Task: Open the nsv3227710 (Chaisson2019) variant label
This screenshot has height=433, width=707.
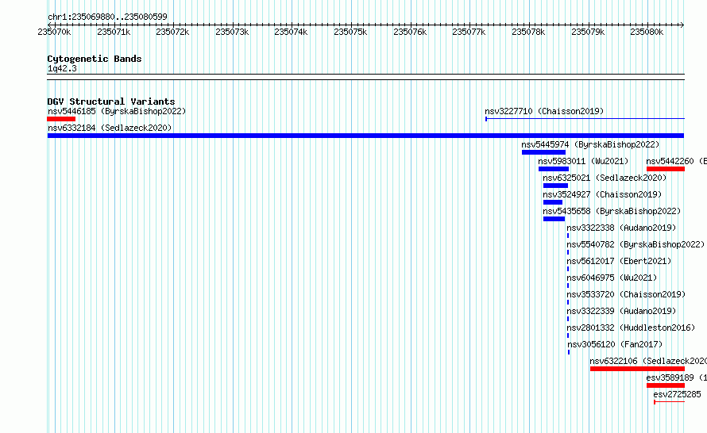Action: pyautogui.click(x=544, y=111)
